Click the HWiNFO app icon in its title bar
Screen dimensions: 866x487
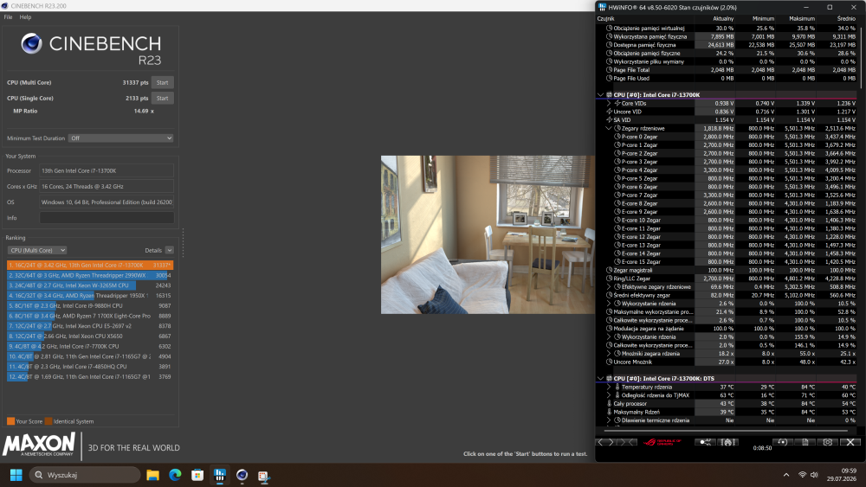pyautogui.click(x=602, y=7)
